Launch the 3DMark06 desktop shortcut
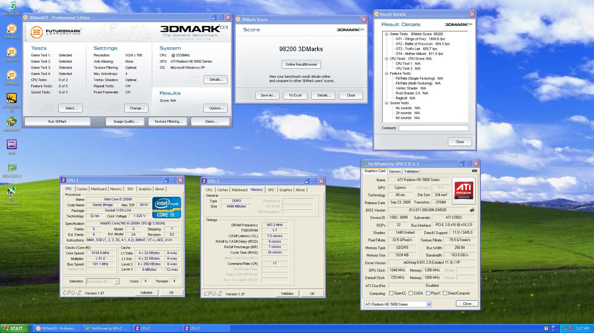This screenshot has width=594, height=333. click(x=12, y=77)
